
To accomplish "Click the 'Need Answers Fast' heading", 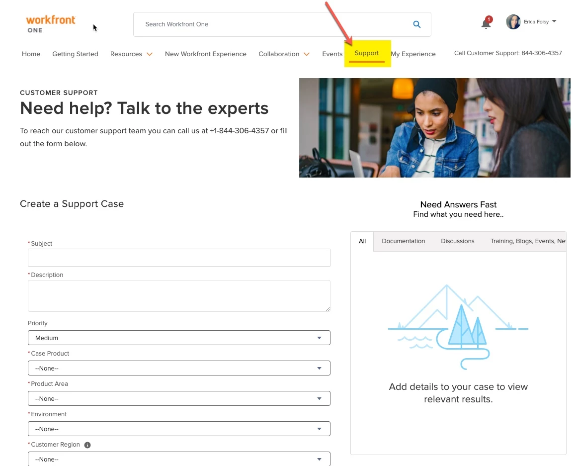I will [458, 204].
